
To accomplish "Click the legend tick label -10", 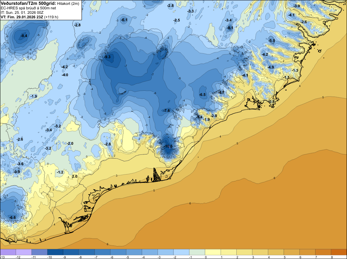I will 49,257.
